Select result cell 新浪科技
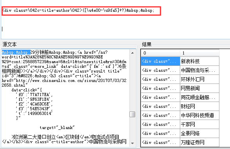 (200, 61)
